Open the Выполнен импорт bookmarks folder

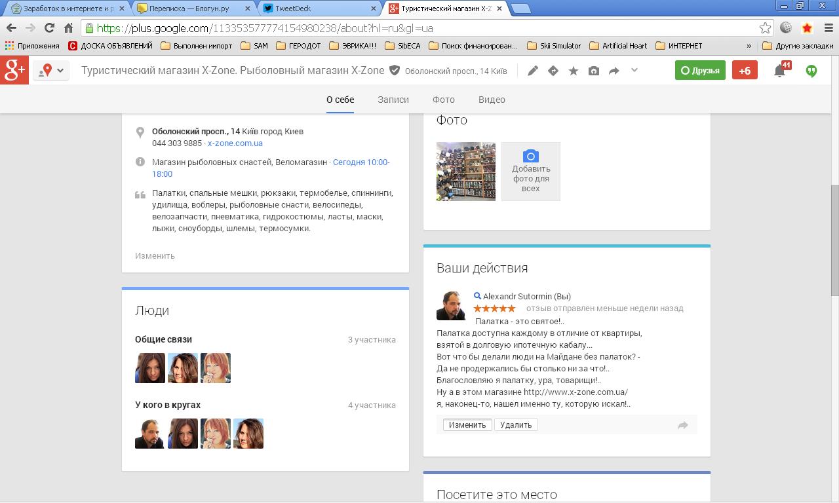(x=197, y=46)
